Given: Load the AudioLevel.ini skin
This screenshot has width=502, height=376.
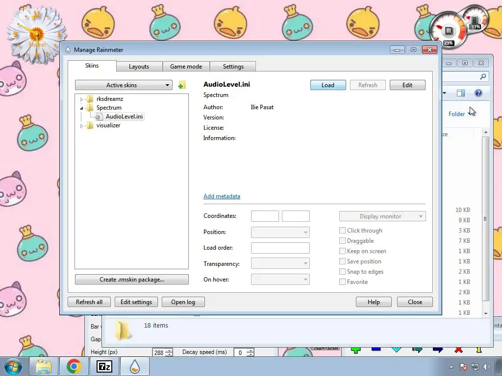Looking at the screenshot, I should coord(328,85).
